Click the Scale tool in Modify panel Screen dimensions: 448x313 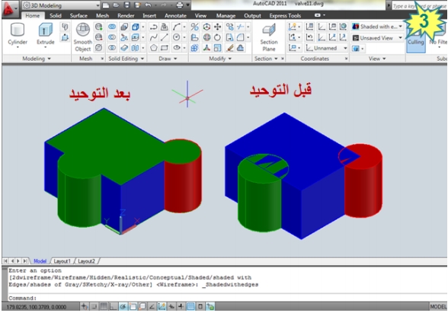click(x=217, y=48)
